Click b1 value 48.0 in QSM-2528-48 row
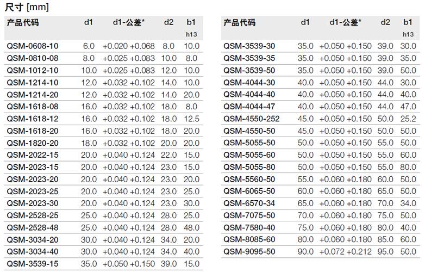Viewport: 425px width, 272px height. tap(192, 228)
